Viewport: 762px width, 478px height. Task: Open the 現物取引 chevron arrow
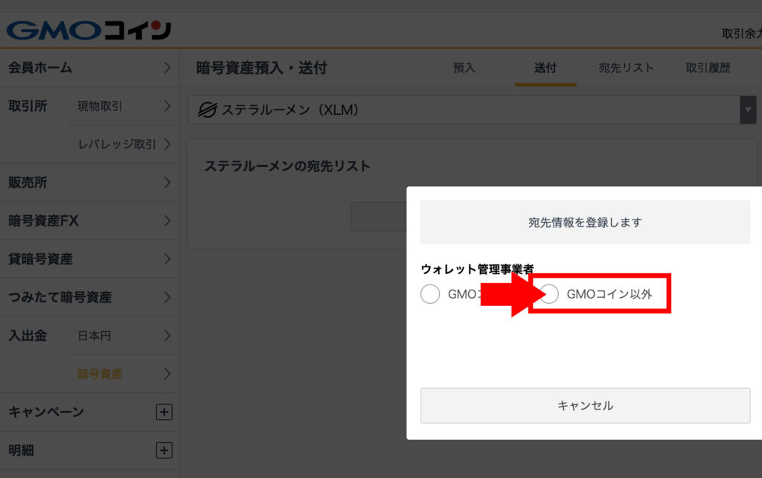167,106
